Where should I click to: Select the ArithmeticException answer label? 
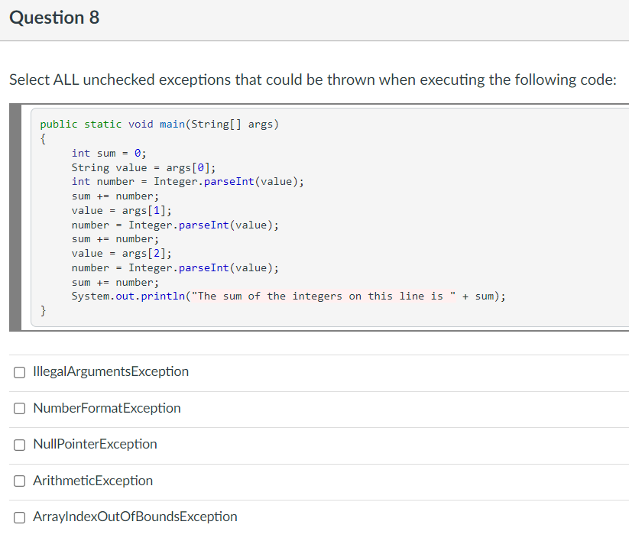pyautogui.click(x=92, y=481)
